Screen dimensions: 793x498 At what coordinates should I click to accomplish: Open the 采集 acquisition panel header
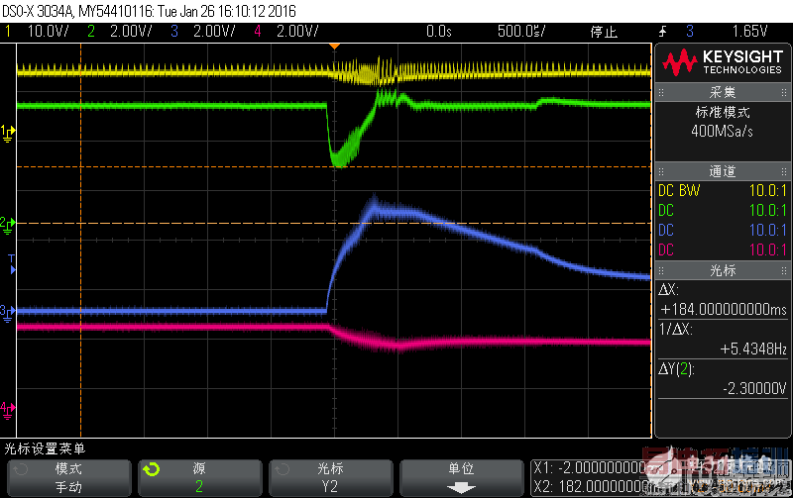pyautogui.click(x=723, y=92)
